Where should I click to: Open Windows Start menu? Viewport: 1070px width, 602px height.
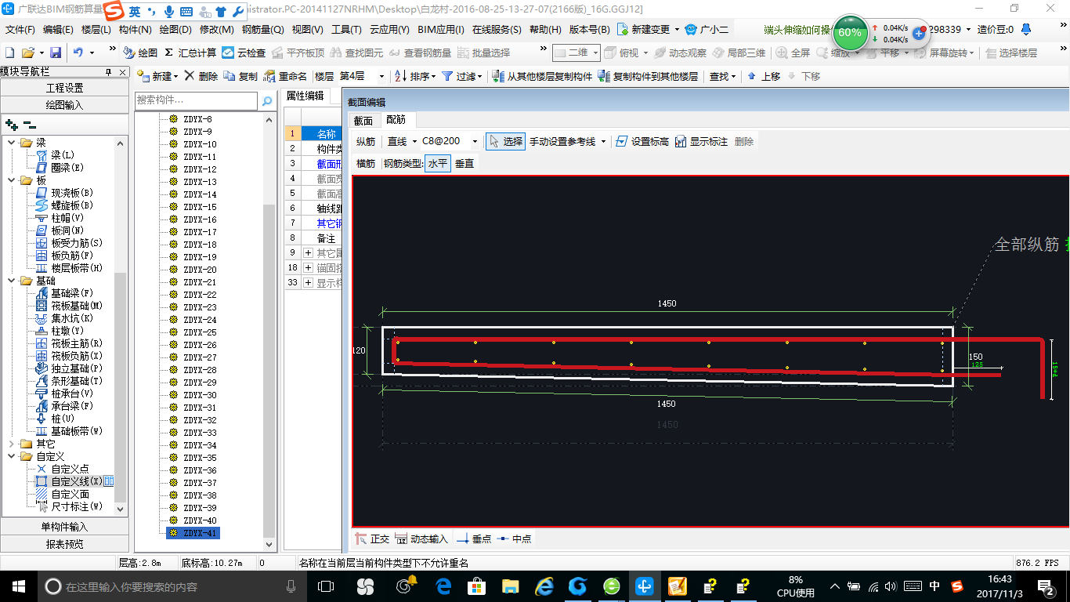point(18,586)
